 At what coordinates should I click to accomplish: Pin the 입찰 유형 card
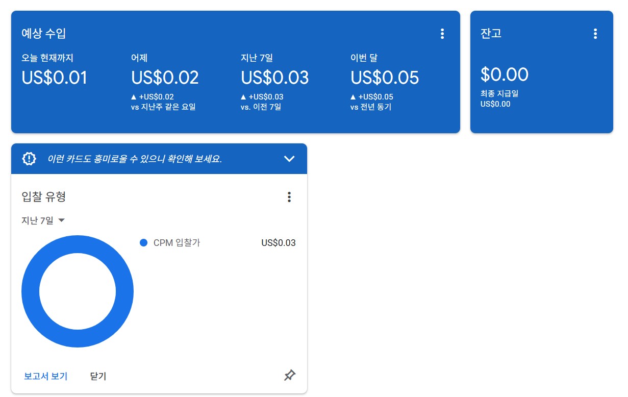point(289,376)
